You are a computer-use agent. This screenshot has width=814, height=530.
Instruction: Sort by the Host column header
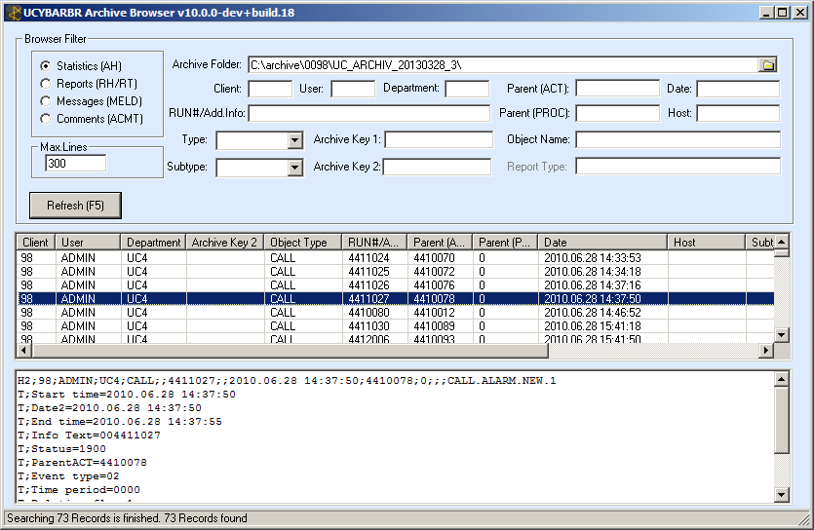[706, 243]
